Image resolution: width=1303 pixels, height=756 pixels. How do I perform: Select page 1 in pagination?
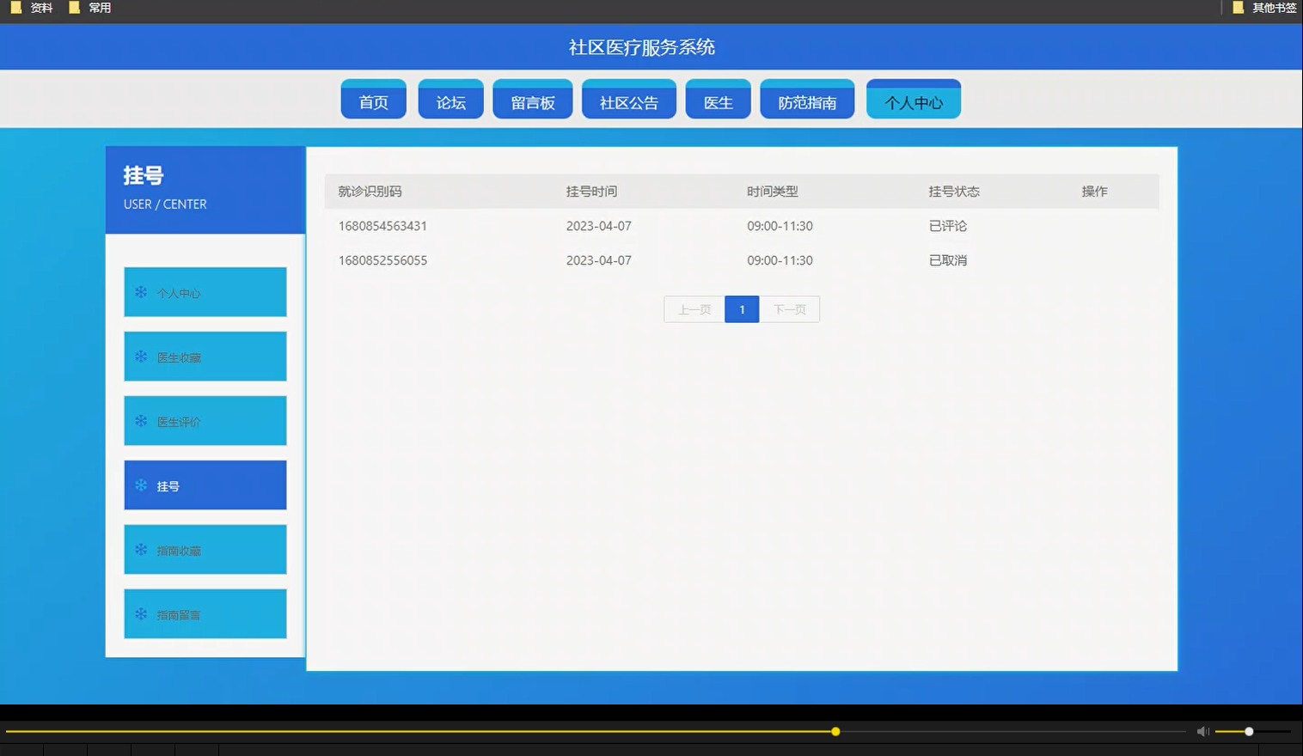click(x=742, y=309)
